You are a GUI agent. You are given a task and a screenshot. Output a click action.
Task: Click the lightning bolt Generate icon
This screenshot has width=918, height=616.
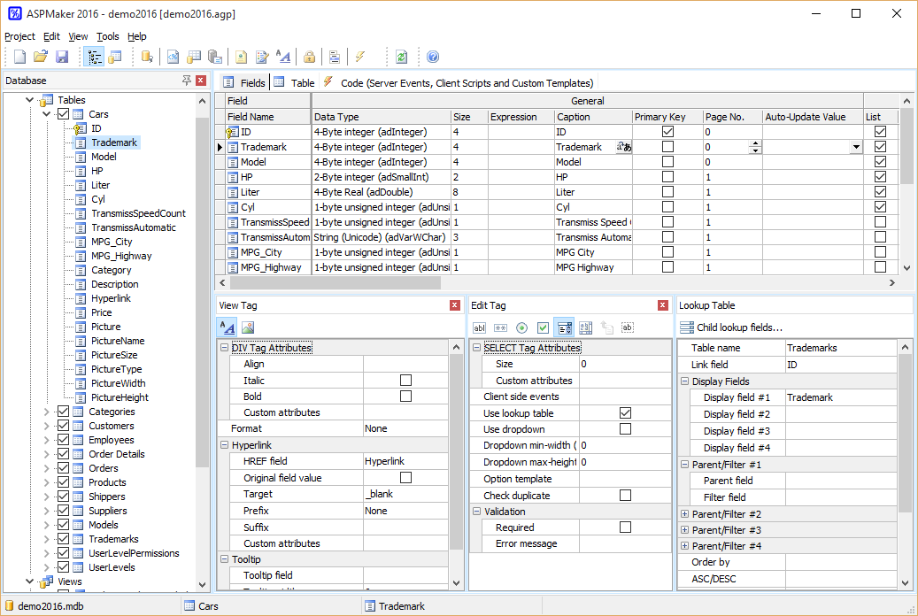360,57
